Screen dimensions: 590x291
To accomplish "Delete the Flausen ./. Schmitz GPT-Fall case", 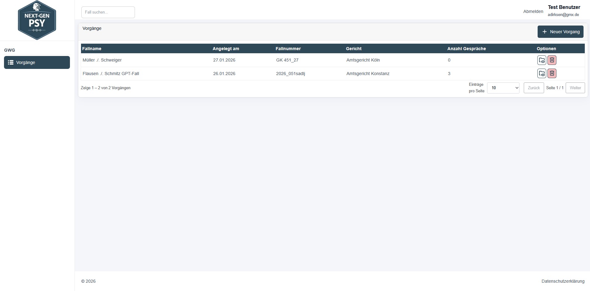I will point(552,74).
